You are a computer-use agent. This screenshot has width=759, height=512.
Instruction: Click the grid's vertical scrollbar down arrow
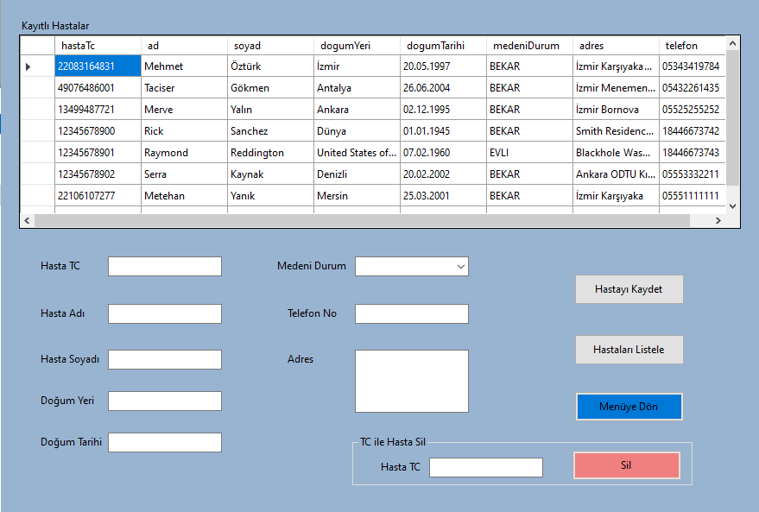[x=733, y=205]
